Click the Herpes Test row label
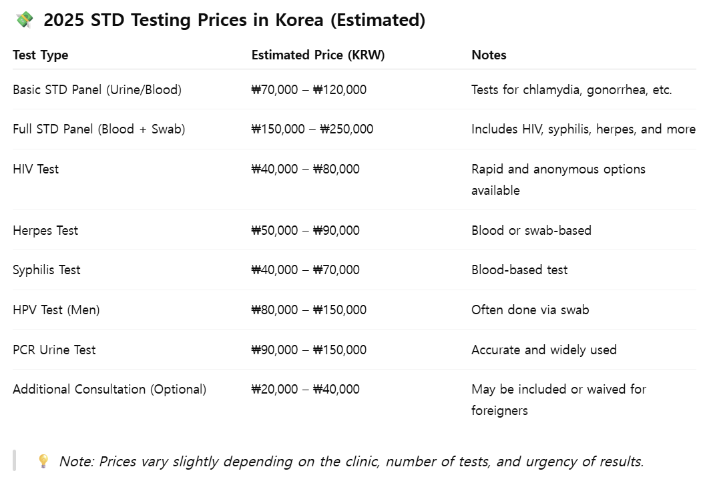 [x=45, y=230]
